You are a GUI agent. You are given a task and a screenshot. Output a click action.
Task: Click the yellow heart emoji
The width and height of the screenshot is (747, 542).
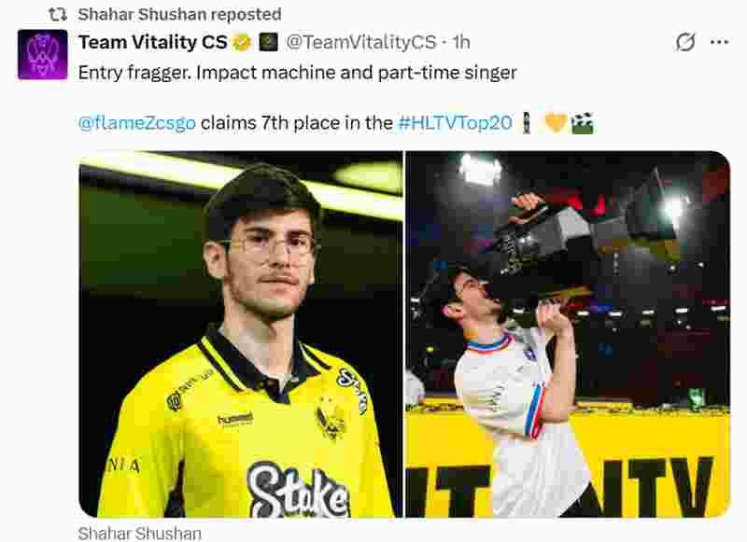pos(556,123)
